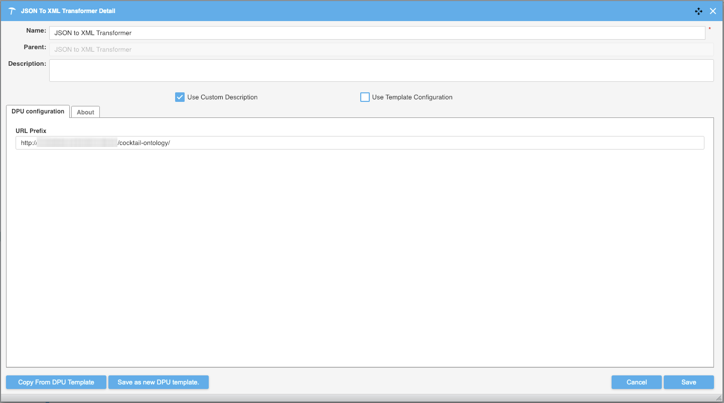Click the Description label text
The image size is (724, 403).
(x=27, y=64)
